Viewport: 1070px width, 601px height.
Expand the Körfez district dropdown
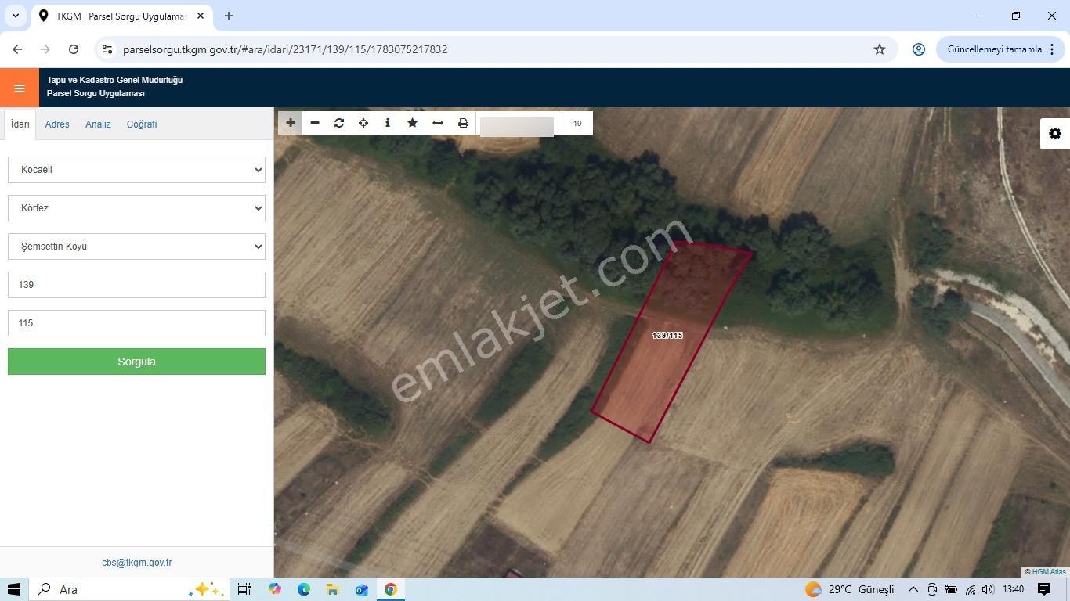point(136,208)
